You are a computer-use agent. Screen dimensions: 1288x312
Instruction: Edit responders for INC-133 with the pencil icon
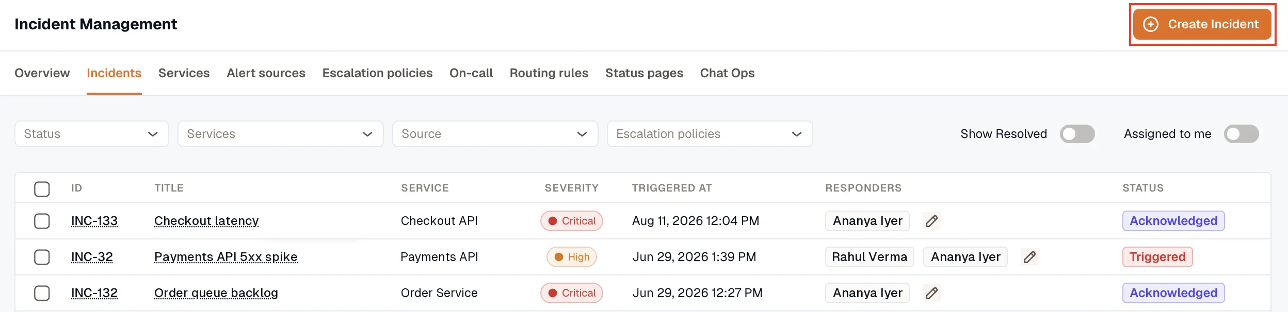[931, 221]
